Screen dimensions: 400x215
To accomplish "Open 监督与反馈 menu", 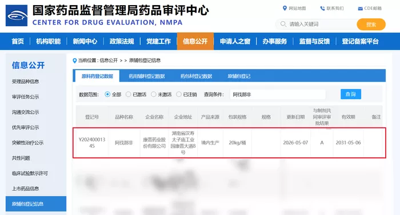I will coord(314,41).
